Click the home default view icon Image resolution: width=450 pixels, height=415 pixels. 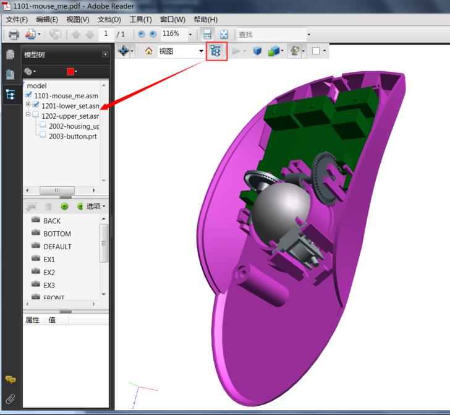[x=148, y=51]
